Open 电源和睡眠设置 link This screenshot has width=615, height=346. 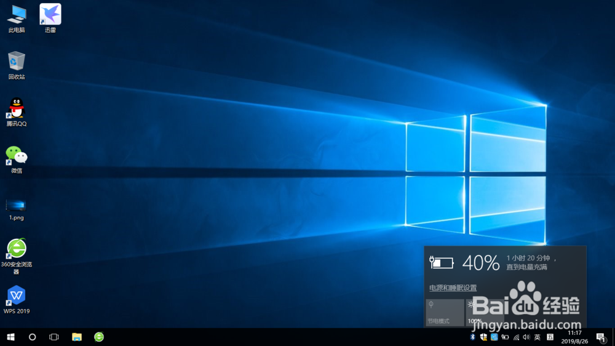[x=453, y=288]
